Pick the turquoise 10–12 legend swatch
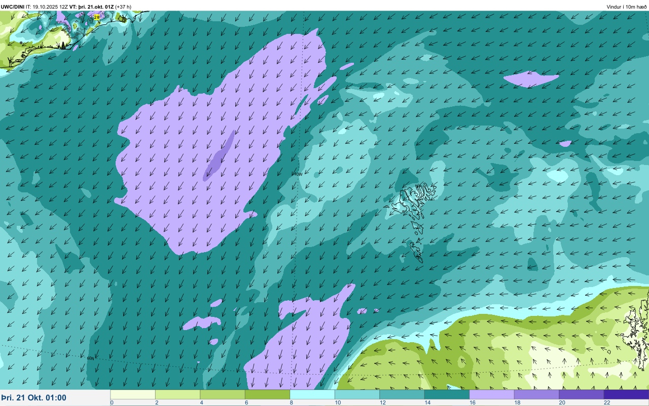 tap(357, 394)
